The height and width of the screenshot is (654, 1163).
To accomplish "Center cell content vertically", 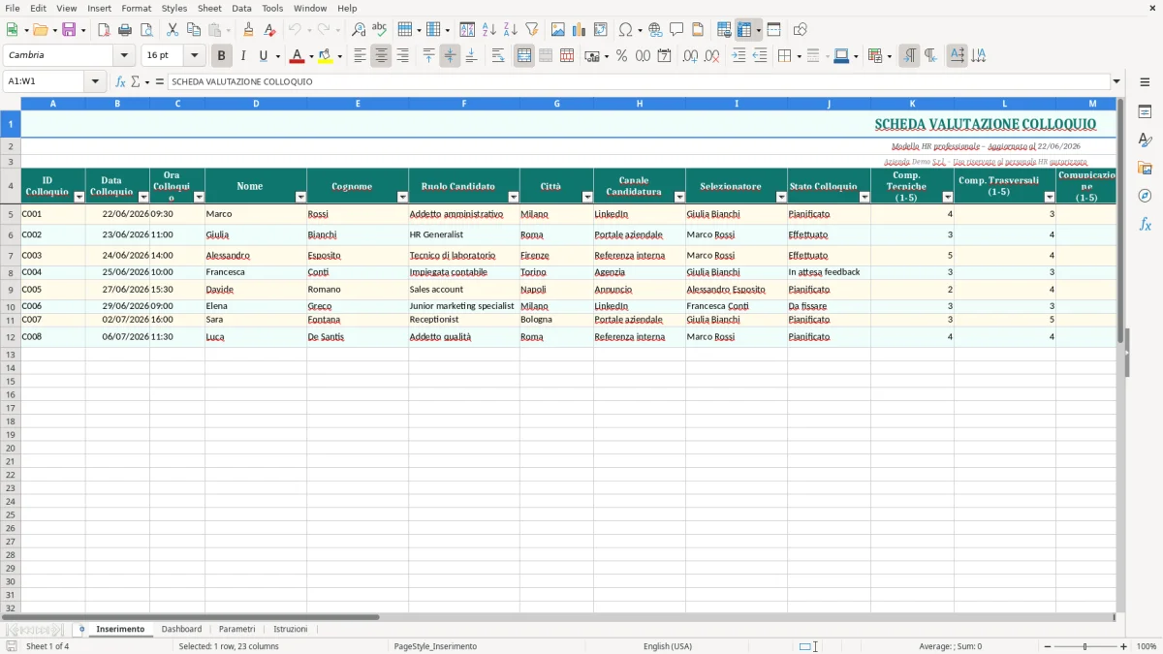I will click(451, 56).
